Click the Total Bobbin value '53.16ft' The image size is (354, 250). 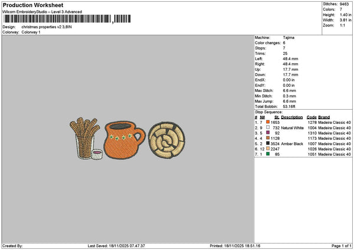coord(289,107)
